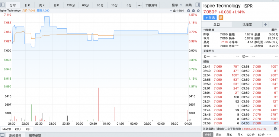This screenshot has width=279, height=137.
Task: Switch to 月K chart in top toolbar
Action: (x=57, y=5)
